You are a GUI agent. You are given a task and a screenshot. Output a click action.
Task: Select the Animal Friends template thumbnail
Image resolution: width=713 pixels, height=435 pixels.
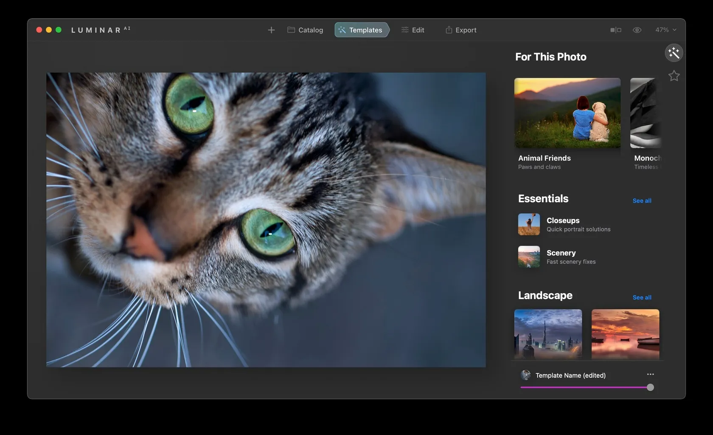[x=567, y=113]
